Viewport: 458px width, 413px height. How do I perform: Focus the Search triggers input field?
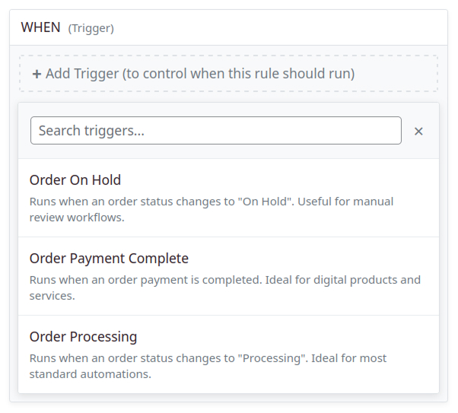(x=215, y=131)
